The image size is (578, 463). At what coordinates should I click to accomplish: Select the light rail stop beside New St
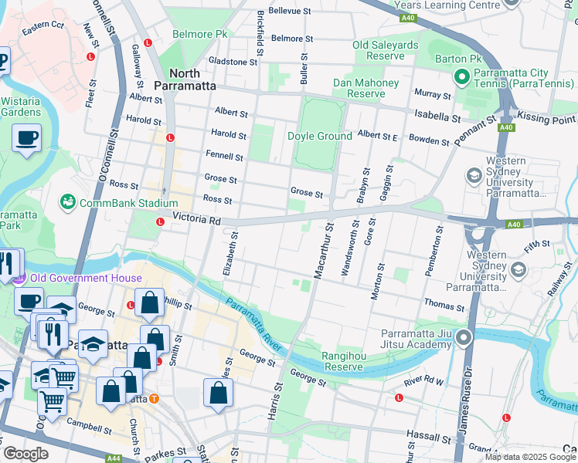click(90, 56)
